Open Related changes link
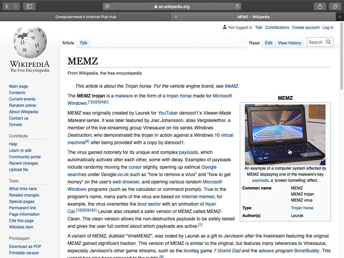 point(24,195)
